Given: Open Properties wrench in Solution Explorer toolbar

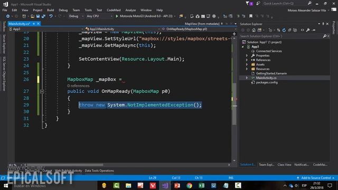Looking at the screenshot, I should click(308, 30).
